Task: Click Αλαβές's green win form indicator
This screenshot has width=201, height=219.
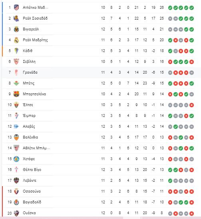Action: pyautogui.click(x=175, y=127)
